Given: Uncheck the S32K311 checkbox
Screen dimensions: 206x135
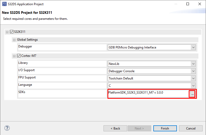Looking at the screenshot, I should [12, 32].
